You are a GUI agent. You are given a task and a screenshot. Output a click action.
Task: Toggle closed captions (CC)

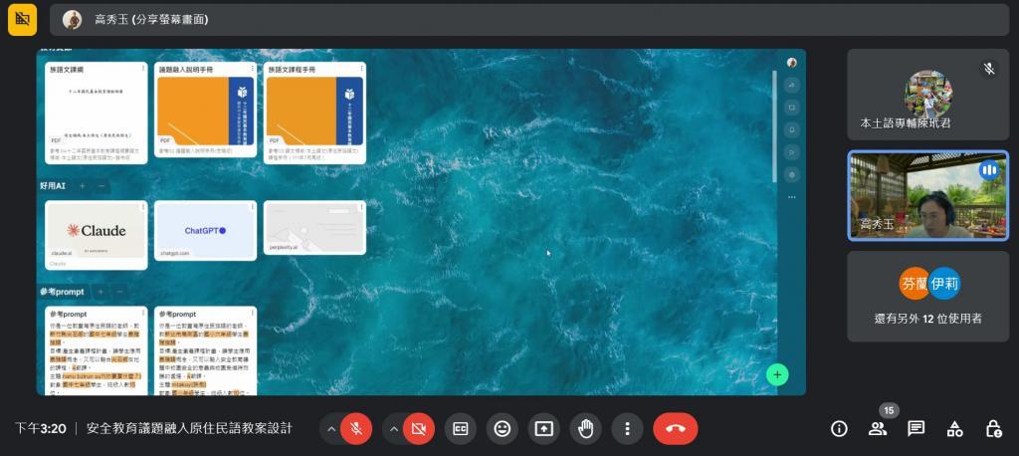[x=461, y=429]
